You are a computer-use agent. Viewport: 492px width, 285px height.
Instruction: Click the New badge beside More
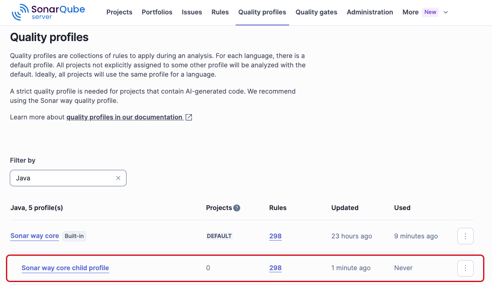(x=430, y=12)
